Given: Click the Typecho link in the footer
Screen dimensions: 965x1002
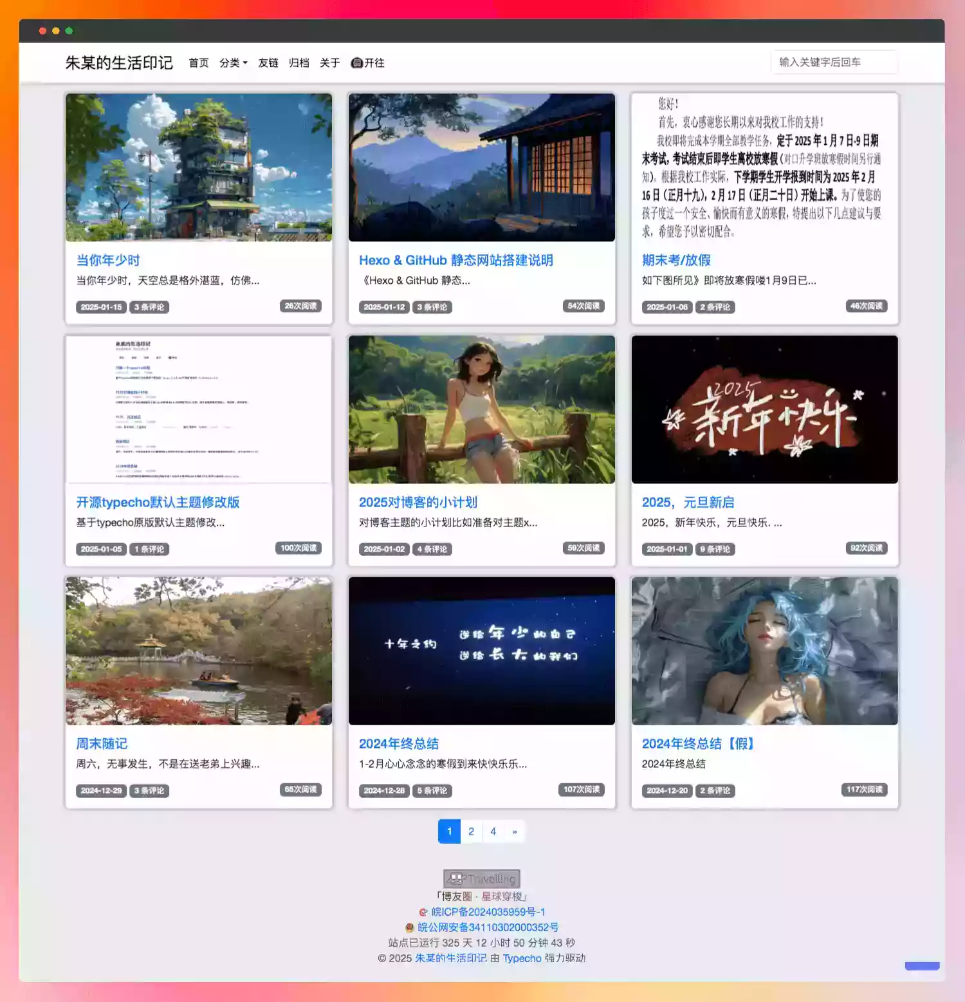Looking at the screenshot, I should [521, 958].
